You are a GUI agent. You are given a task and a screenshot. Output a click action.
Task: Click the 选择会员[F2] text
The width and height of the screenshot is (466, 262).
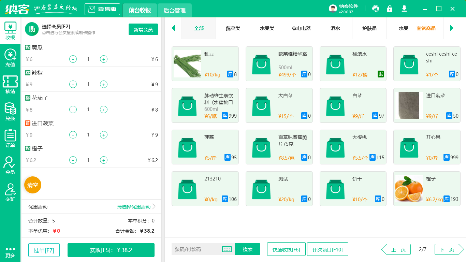pos(56,27)
